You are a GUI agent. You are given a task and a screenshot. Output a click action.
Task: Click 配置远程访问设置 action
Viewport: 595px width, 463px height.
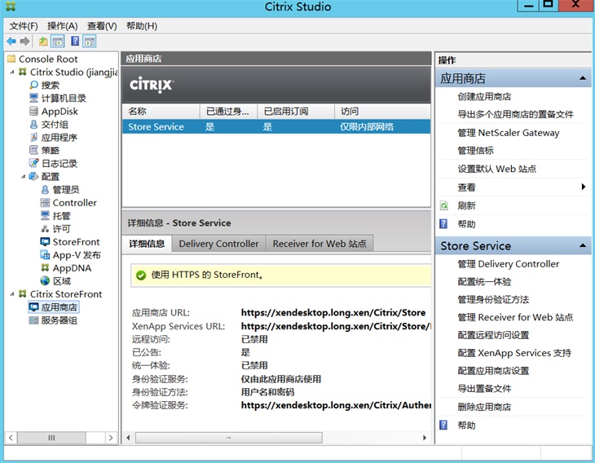coord(493,335)
